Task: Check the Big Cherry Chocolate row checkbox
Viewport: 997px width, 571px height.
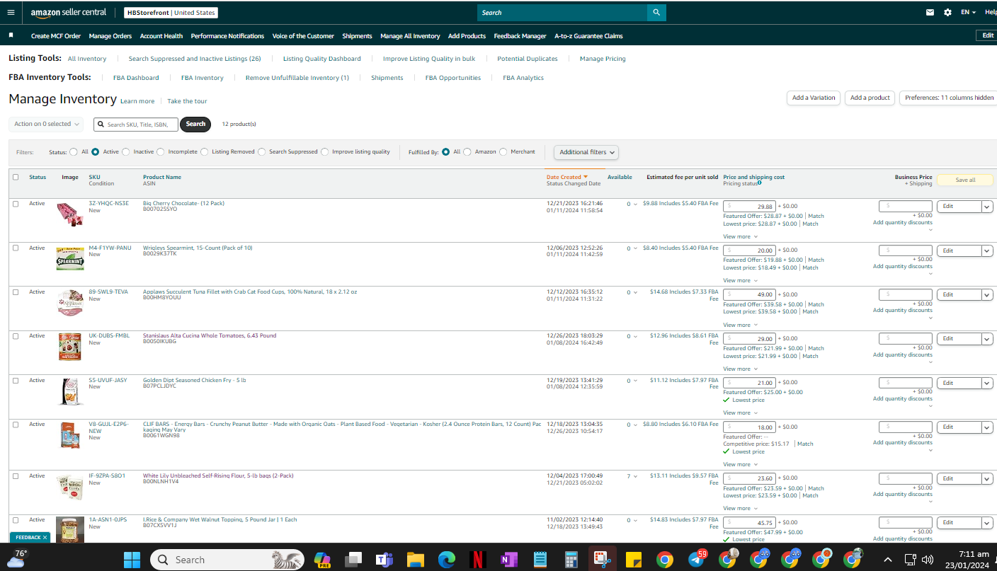Action: point(16,204)
